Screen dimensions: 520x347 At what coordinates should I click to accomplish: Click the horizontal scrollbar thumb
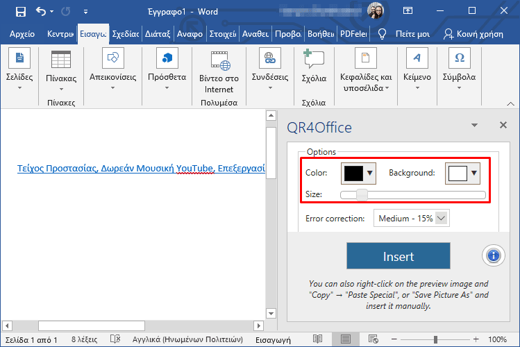92,325
